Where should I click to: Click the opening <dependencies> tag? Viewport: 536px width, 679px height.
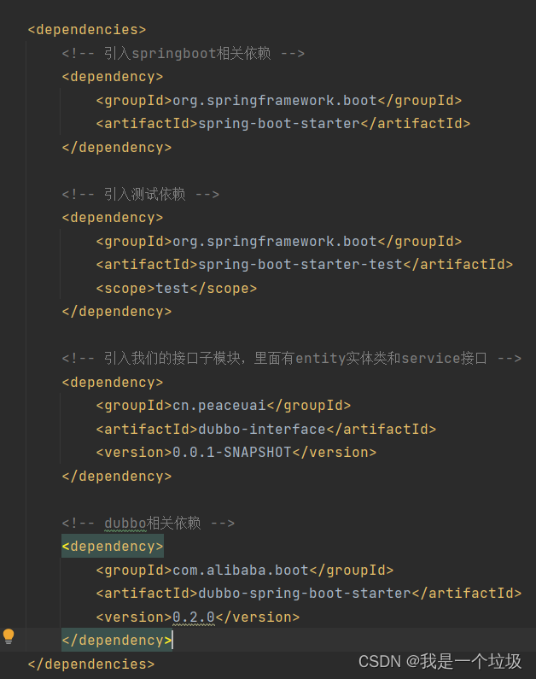tap(87, 30)
